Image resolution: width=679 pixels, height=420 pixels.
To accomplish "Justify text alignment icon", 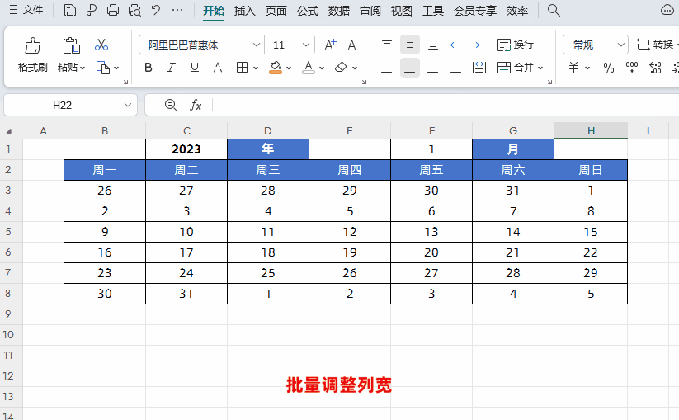I will (x=455, y=68).
